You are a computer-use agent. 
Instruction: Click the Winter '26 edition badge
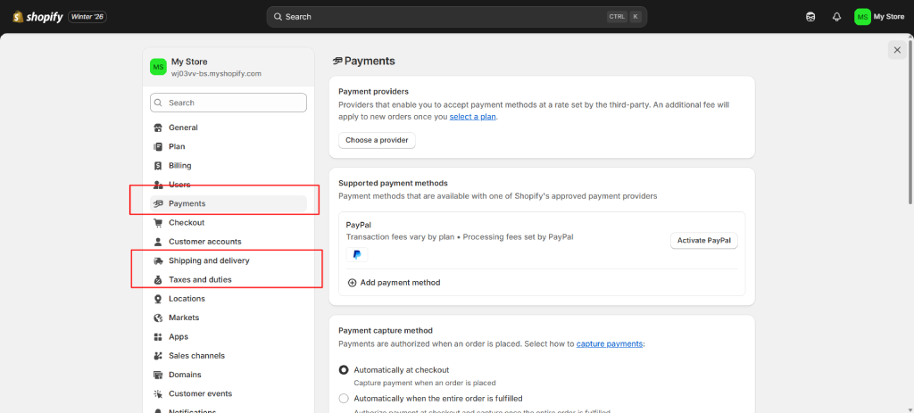[x=87, y=17]
